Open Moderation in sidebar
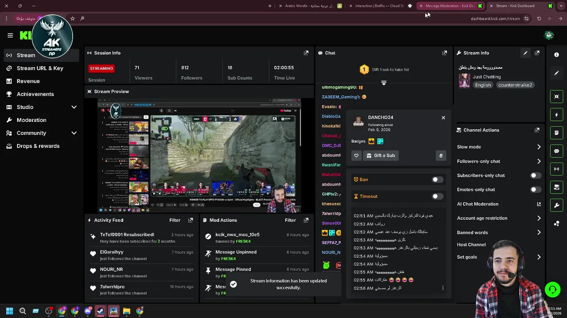The height and width of the screenshot is (318, 567). pos(31,120)
